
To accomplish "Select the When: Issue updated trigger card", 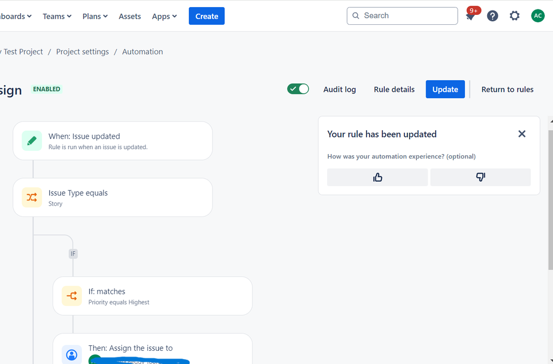I will pyautogui.click(x=113, y=141).
